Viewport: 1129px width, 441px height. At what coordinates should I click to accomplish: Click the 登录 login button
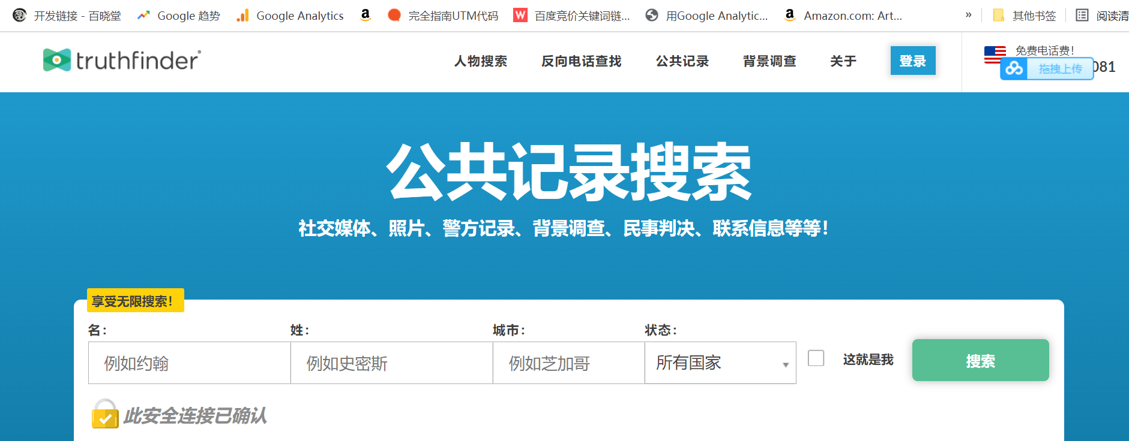click(913, 61)
